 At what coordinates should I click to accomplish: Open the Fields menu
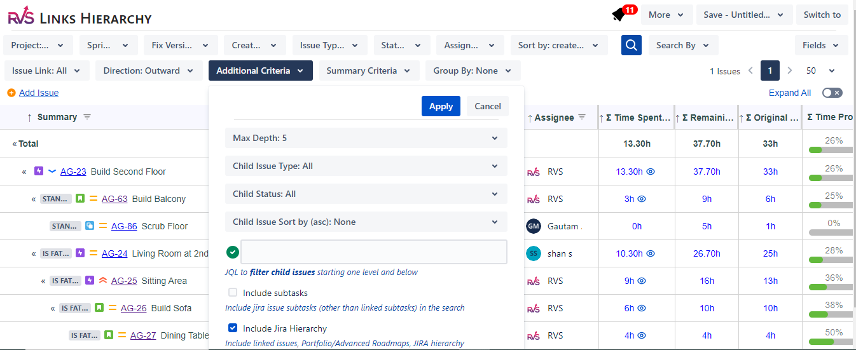coord(821,45)
